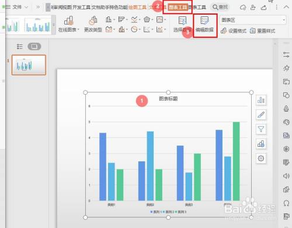Open the 在线图表 online chart gallery
The image size is (292, 228).
69,24
